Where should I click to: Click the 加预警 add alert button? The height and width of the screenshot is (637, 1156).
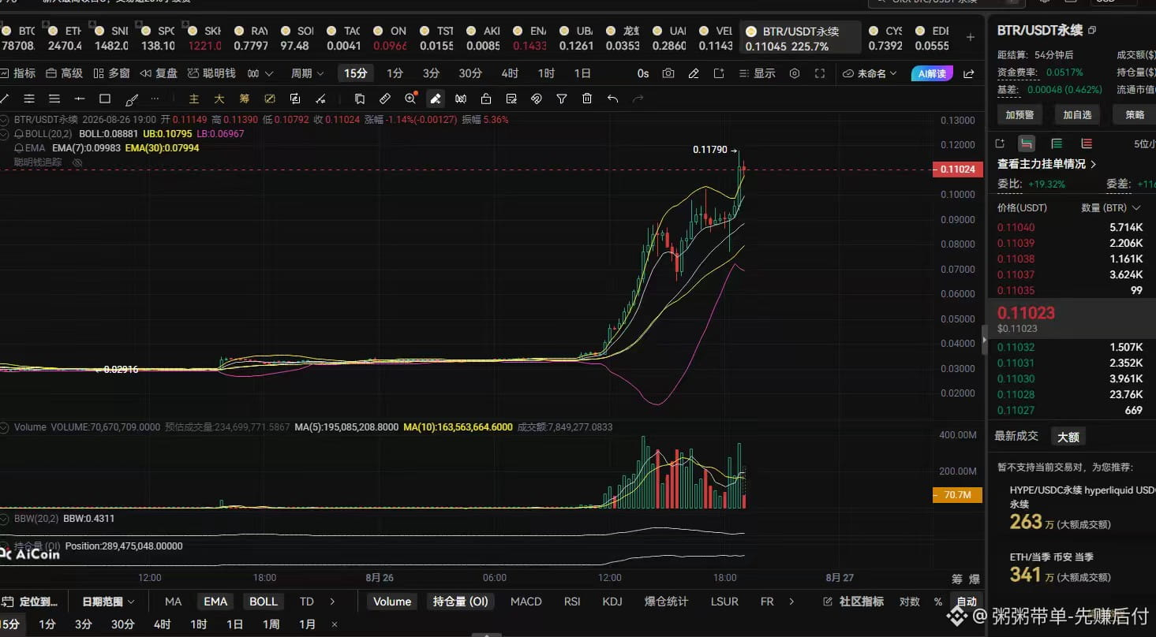tap(1020, 114)
